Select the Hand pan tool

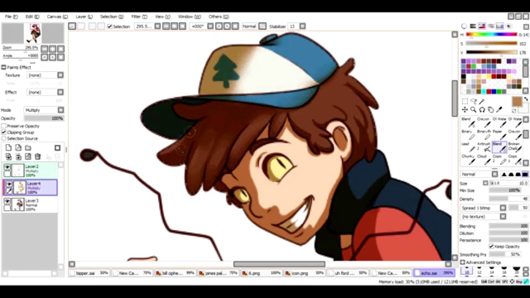(x=491, y=110)
